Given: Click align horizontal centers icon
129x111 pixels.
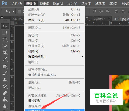Looking at the screenshot, I should coord(123,11).
